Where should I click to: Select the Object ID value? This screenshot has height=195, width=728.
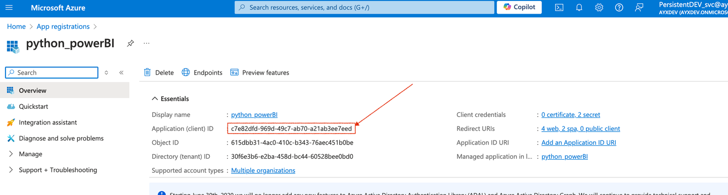coord(292,143)
